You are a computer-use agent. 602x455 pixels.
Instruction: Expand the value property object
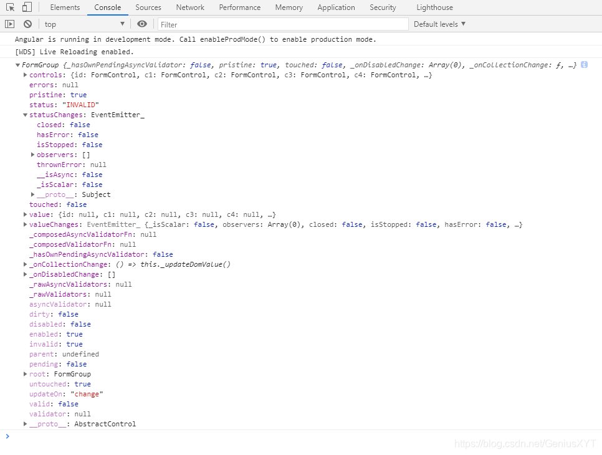[25, 214]
